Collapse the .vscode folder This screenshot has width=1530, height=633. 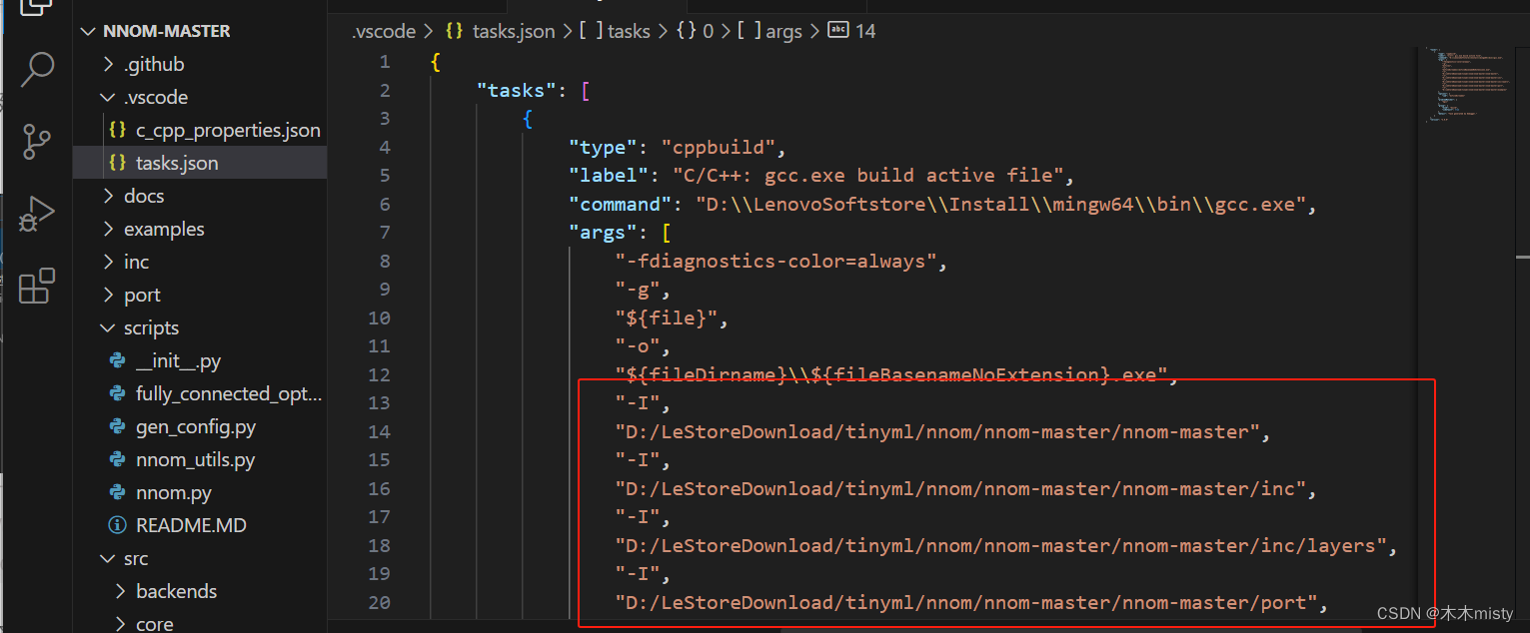(109, 97)
